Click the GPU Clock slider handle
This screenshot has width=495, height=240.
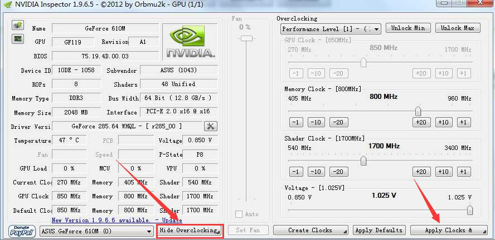coord(363,62)
